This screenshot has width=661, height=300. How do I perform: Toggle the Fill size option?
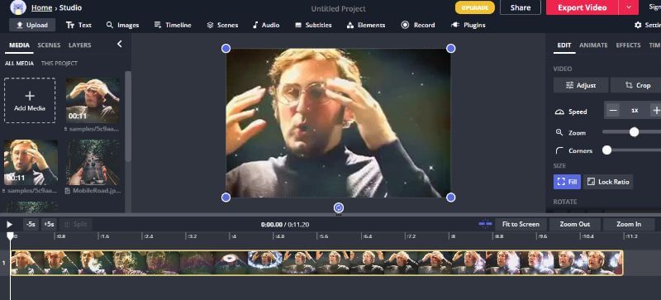(x=567, y=182)
